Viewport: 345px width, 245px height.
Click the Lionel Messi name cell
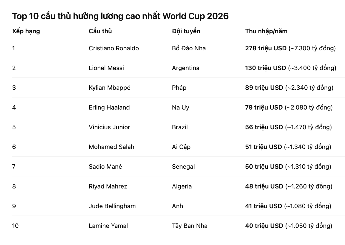(106, 68)
